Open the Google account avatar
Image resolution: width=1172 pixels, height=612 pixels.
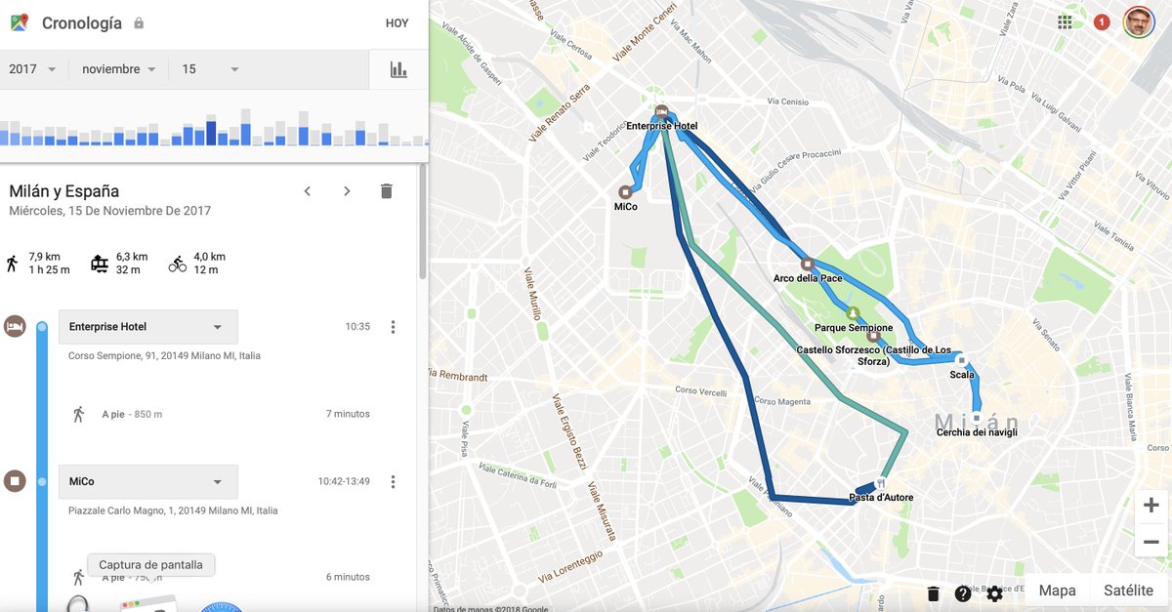1138,22
